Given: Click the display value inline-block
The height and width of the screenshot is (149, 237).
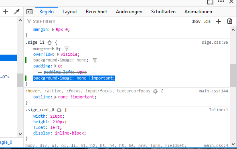Looking at the screenshot, I should coord(69,133).
